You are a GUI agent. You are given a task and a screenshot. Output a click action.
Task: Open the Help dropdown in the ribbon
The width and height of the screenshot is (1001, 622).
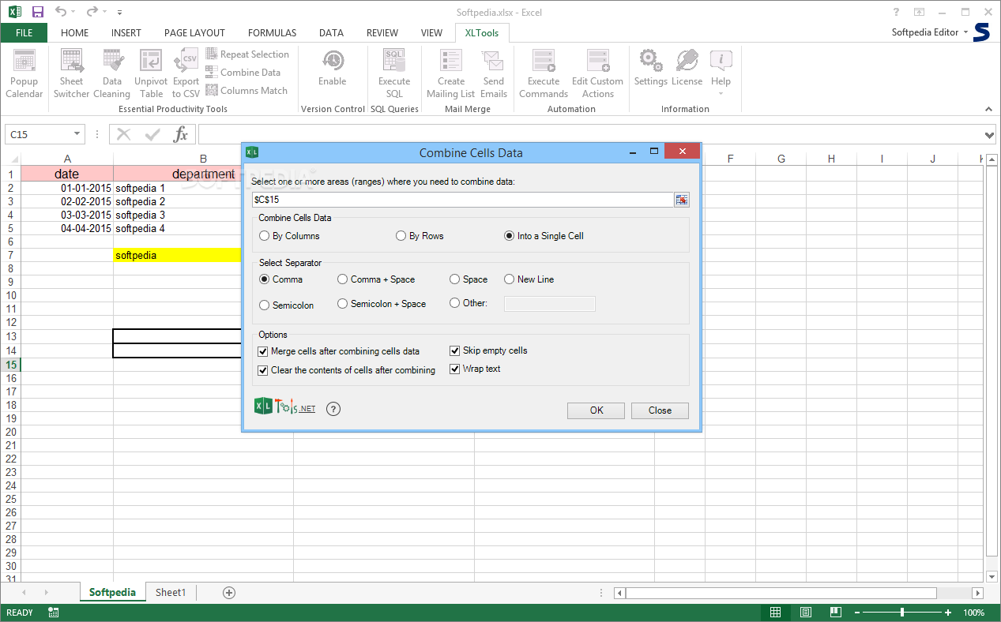(721, 73)
